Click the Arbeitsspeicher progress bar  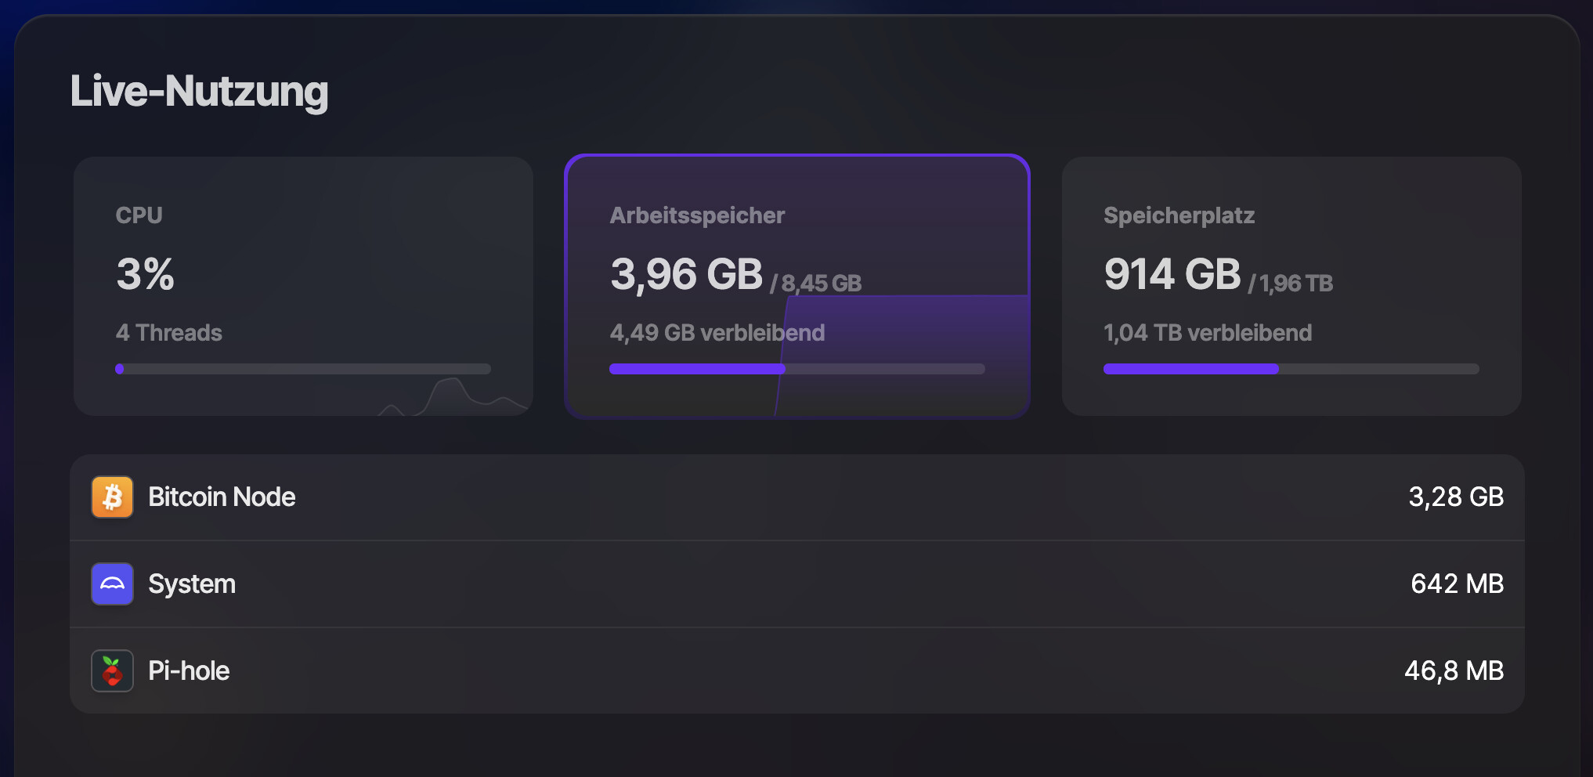(x=796, y=369)
